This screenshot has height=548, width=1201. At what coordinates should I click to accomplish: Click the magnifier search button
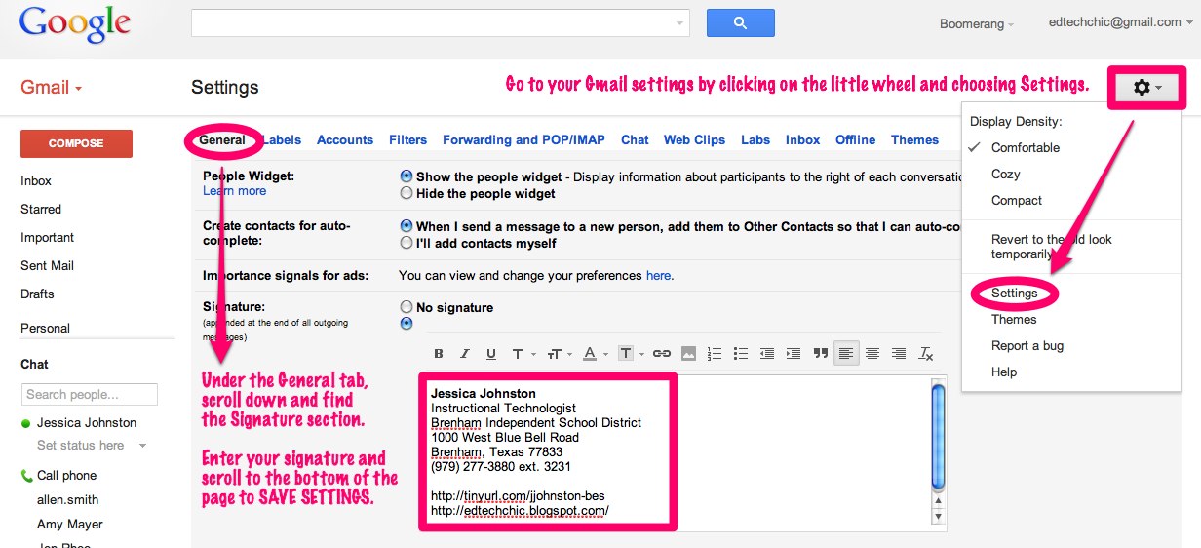click(x=740, y=22)
